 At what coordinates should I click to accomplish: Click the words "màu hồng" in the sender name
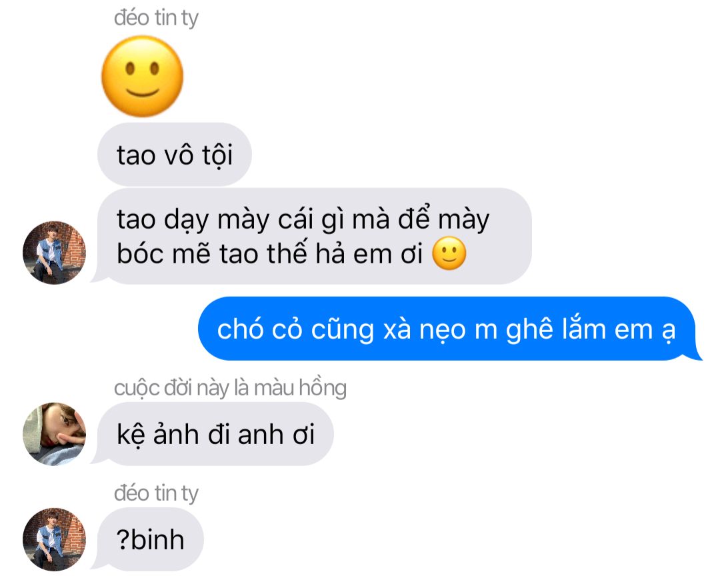click(300, 388)
